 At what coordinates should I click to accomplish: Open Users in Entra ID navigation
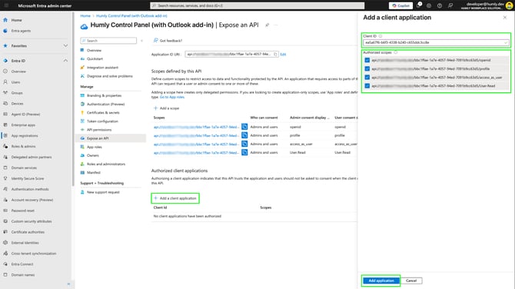pyautogui.click(x=16, y=82)
